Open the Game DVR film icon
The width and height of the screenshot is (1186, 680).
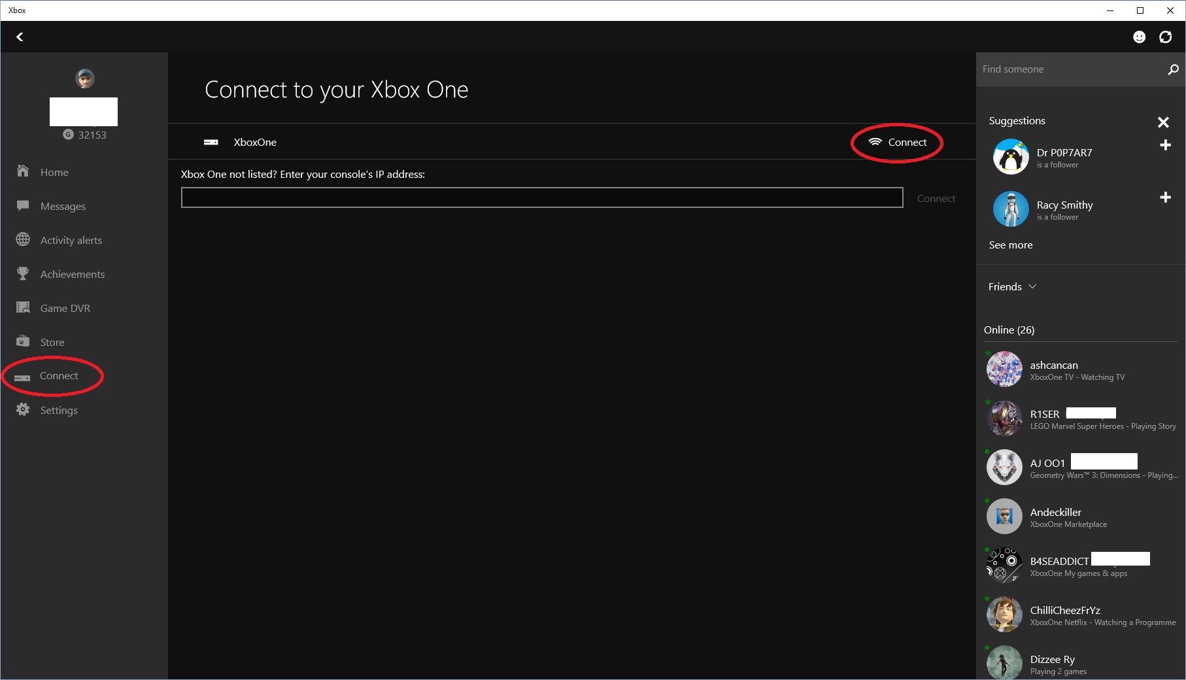coord(23,307)
